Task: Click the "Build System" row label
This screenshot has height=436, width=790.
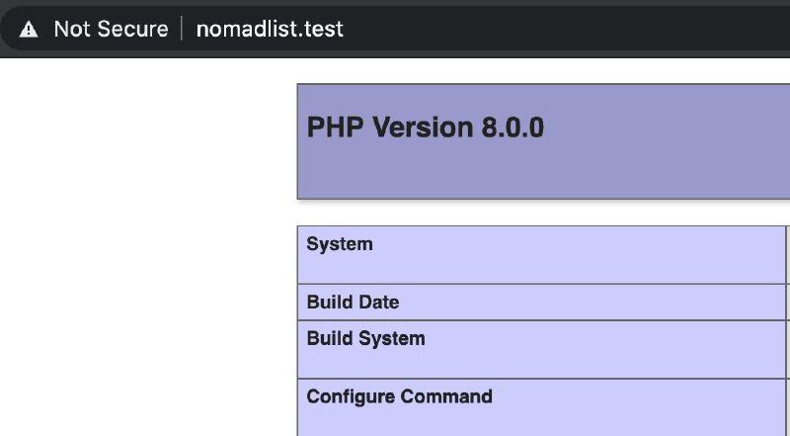Action: point(365,339)
